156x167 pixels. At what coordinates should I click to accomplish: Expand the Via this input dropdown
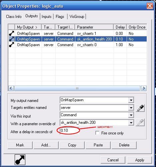[131, 115]
